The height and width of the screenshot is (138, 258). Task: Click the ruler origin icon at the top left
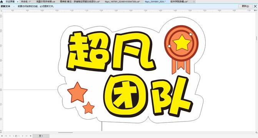point(1,11)
